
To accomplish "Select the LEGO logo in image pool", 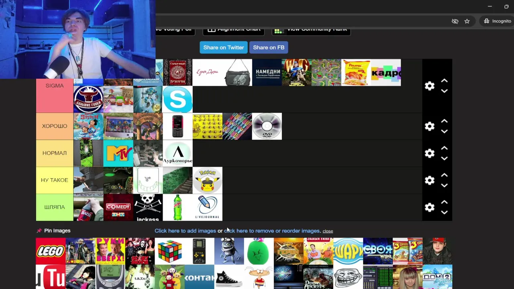I will click(51, 251).
